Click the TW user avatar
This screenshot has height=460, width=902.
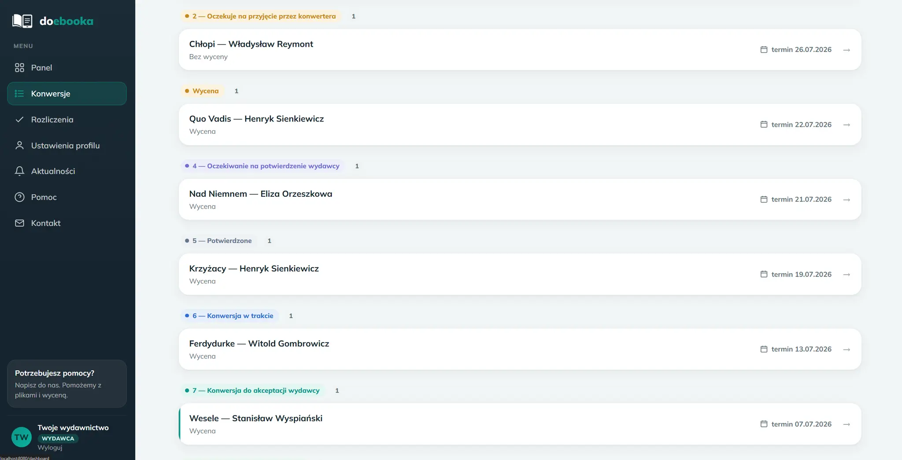[x=21, y=437]
